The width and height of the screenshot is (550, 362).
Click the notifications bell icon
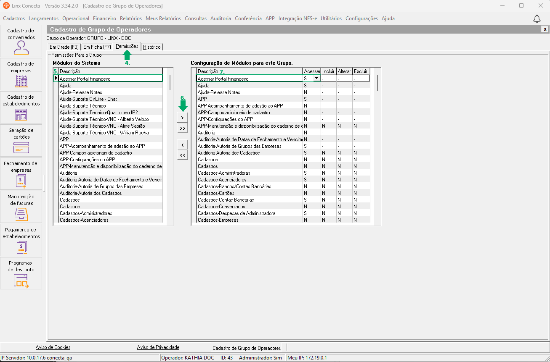[537, 19]
